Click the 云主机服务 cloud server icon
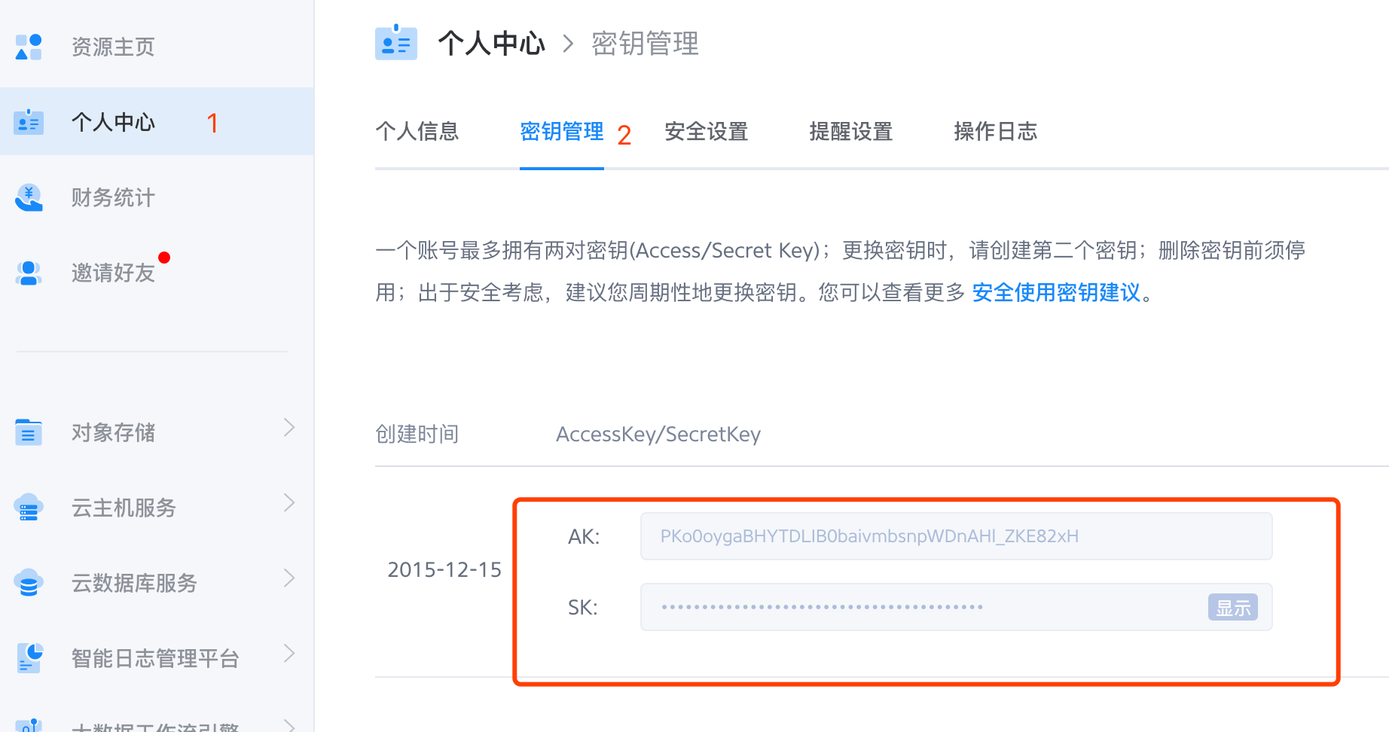This screenshot has width=1389, height=732. (29, 508)
